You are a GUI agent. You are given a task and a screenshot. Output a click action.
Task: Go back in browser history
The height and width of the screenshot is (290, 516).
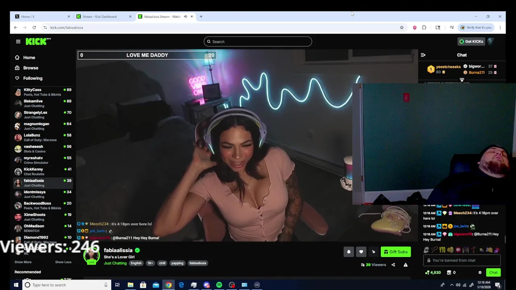click(16, 27)
